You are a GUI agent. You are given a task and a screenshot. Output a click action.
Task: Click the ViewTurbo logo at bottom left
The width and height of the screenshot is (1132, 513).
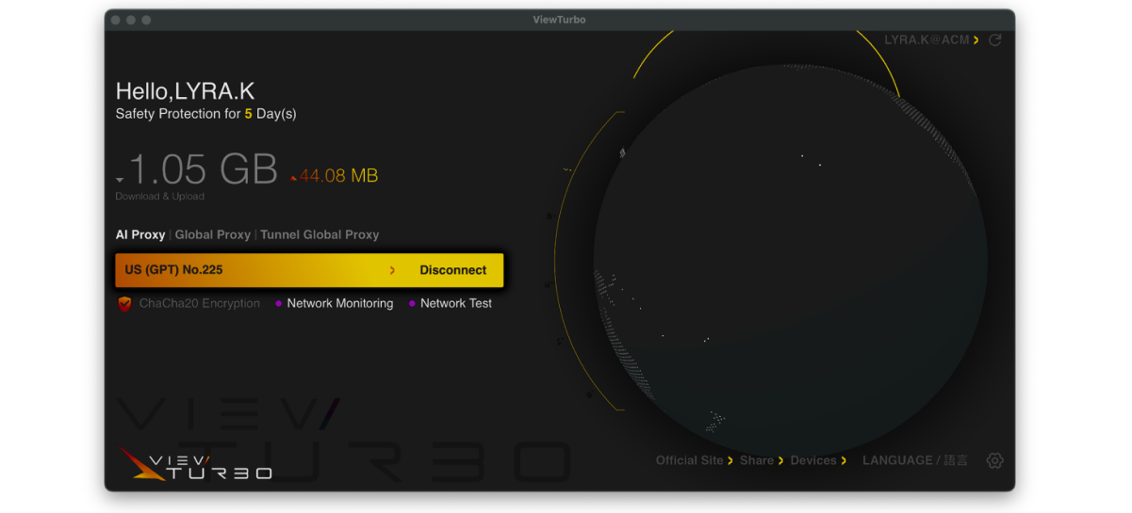click(196, 463)
